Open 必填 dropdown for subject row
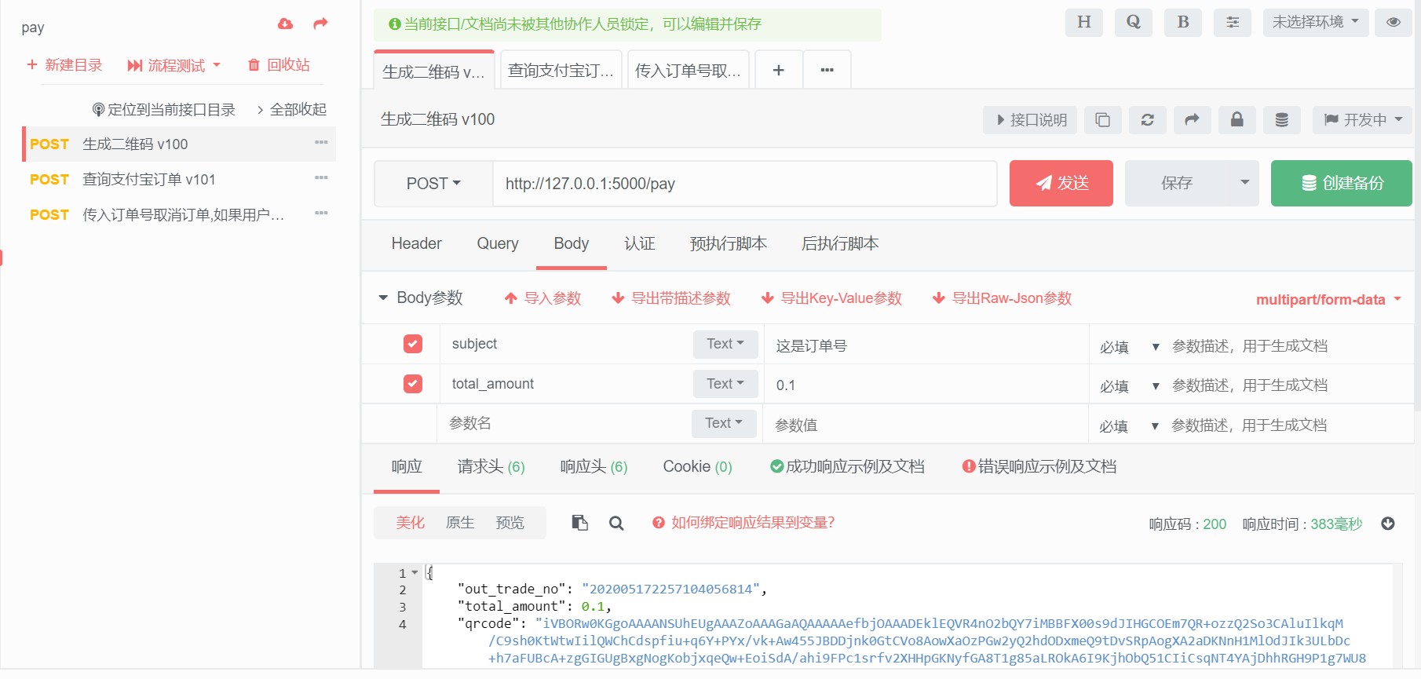This screenshot has width=1421, height=679. click(1129, 347)
